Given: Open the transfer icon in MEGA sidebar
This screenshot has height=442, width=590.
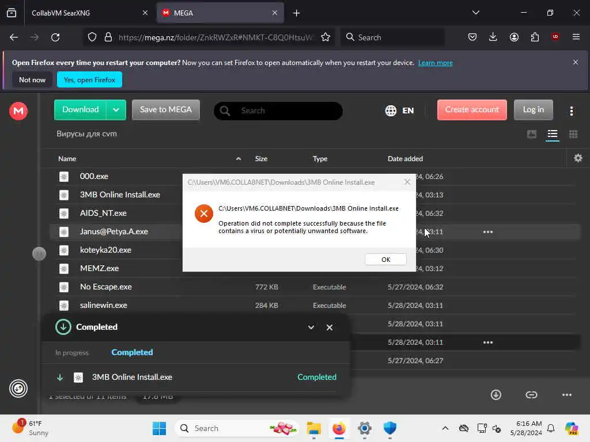Looking at the screenshot, I should pos(18,388).
